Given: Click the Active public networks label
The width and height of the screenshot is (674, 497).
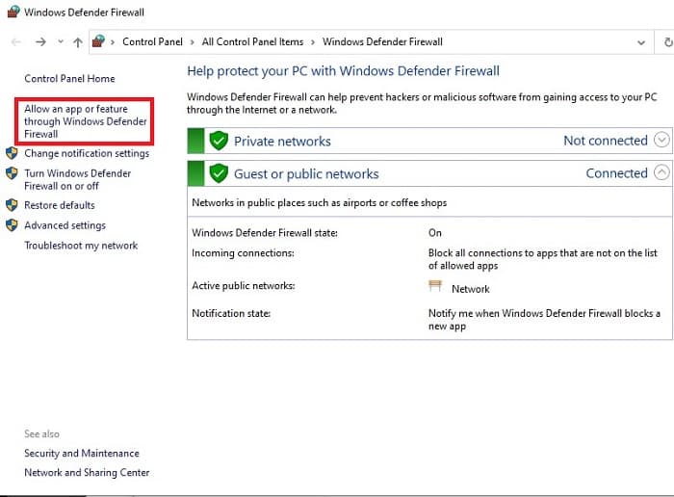Looking at the screenshot, I should [244, 286].
